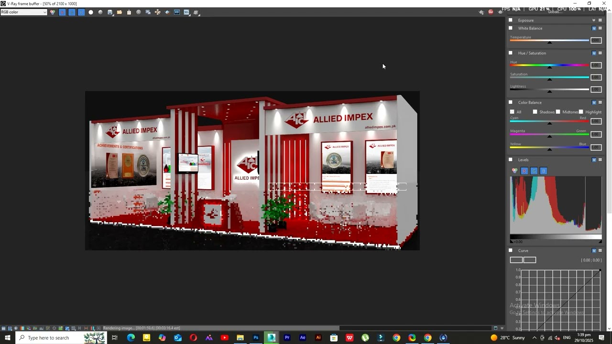
Task: Open Photoshop from the Windows taskbar
Action: [x=256, y=338]
